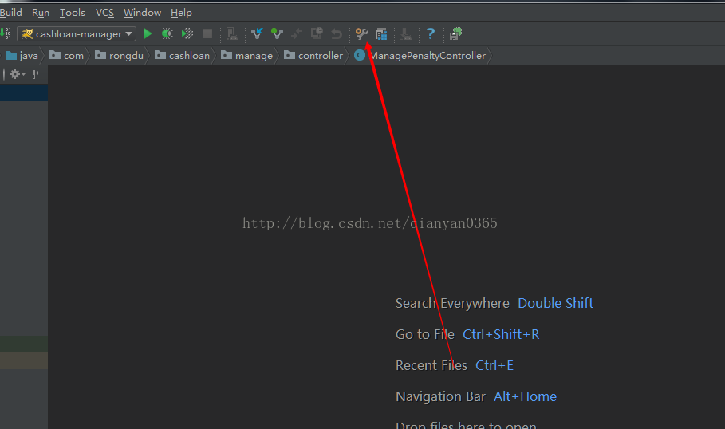Click the Navigation Bar label
Viewport: 725px width, 429px height.
[x=440, y=396]
